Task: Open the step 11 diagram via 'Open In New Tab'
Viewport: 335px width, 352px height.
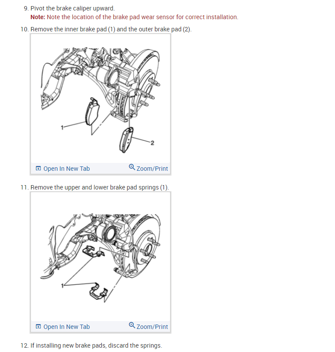Action: tap(67, 327)
